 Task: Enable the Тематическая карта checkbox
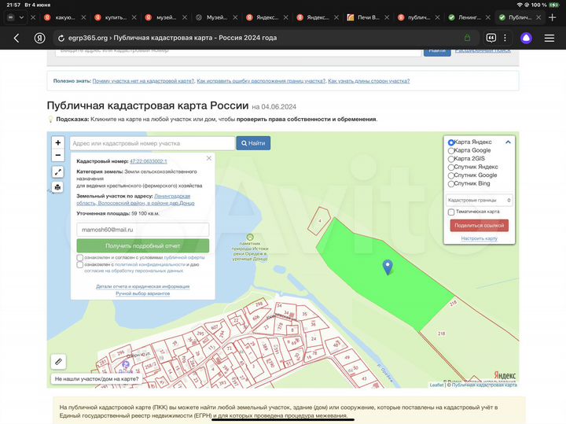click(x=451, y=212)
